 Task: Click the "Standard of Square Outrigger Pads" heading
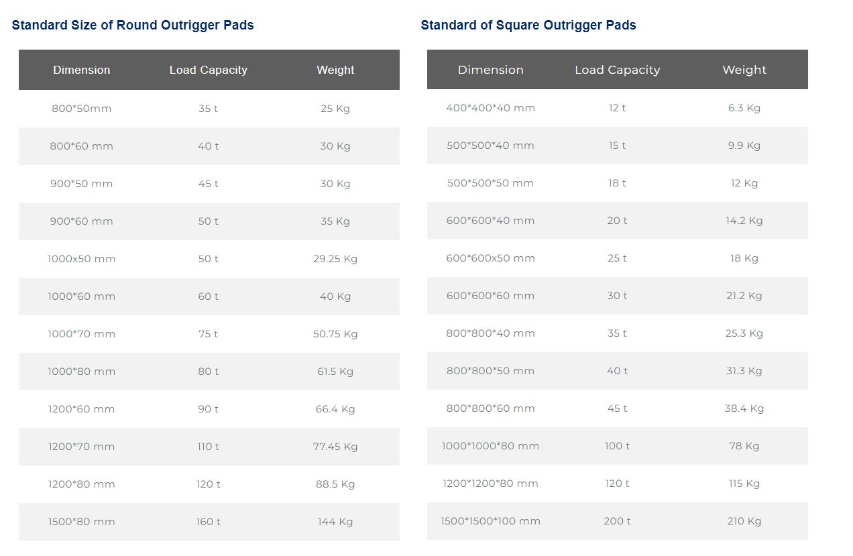click(x=528, y=25)
